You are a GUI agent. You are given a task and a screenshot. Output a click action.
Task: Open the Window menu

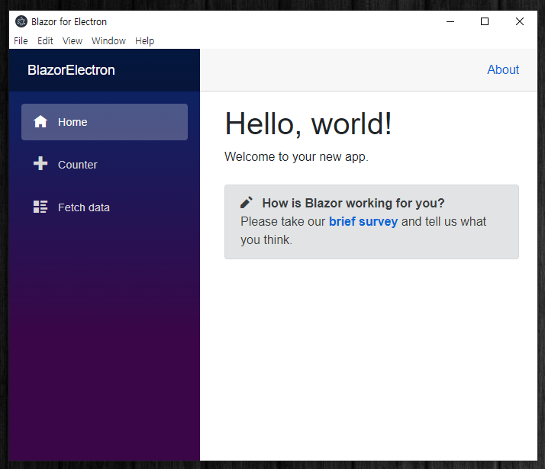click(x=108, y=41)
